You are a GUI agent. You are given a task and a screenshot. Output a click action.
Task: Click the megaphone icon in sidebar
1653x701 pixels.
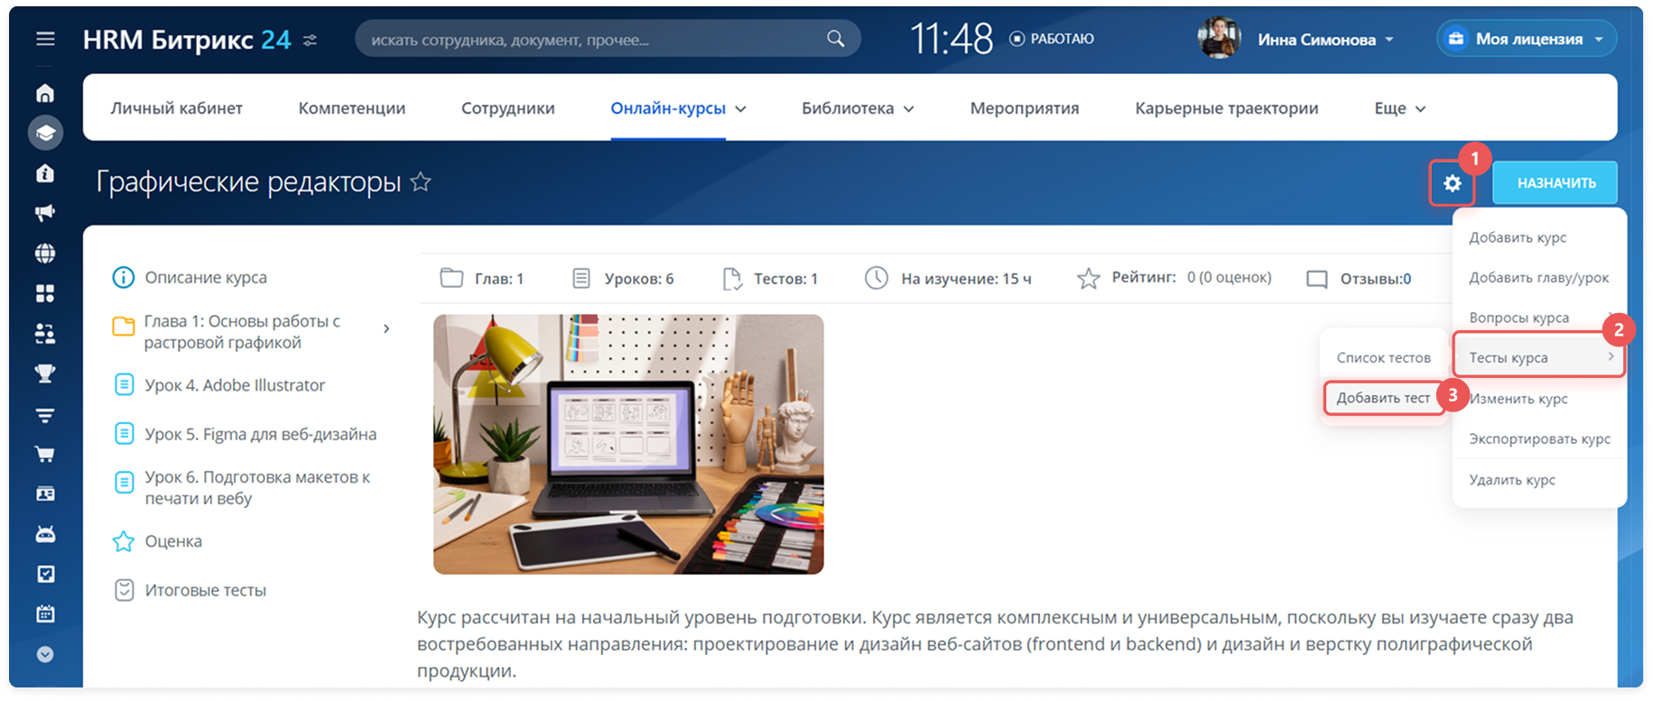point(45,213)
